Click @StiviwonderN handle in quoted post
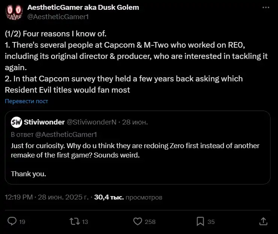278x234 pixels. coord(92,122)
